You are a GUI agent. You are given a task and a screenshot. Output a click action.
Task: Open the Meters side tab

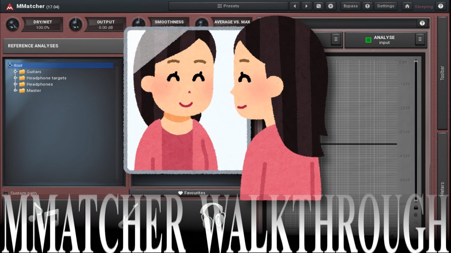[x=442, y=189]
